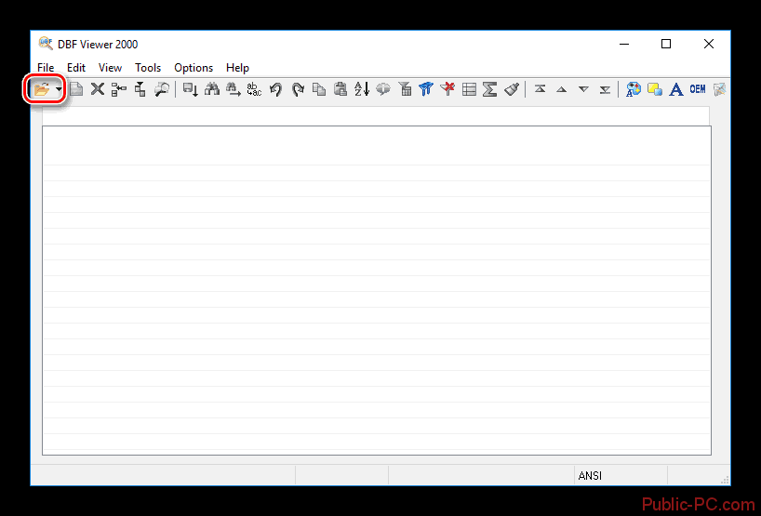This screenshot has width=761, height=516.
Task: Open the Tools menu
Action: 148,68
